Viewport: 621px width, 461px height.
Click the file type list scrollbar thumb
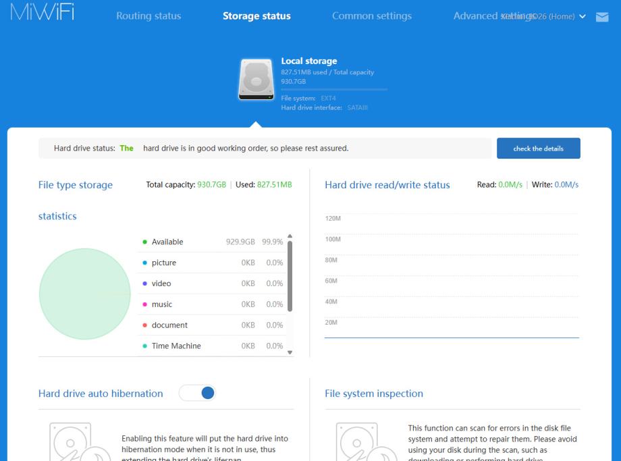(x=290, y=276)
